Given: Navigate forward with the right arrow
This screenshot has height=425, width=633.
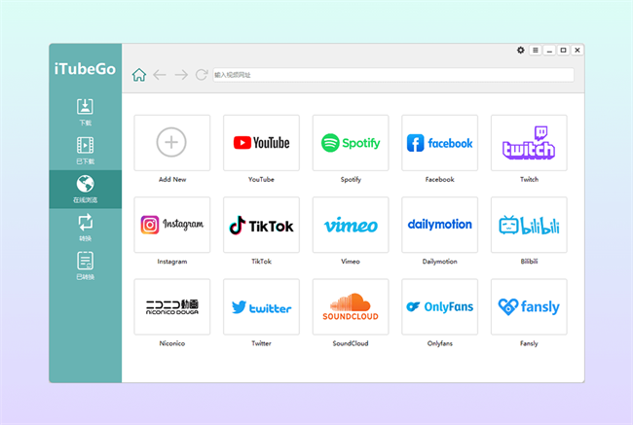Looking at the screenshot, I should pyautogui.click(x=181, y=75).
